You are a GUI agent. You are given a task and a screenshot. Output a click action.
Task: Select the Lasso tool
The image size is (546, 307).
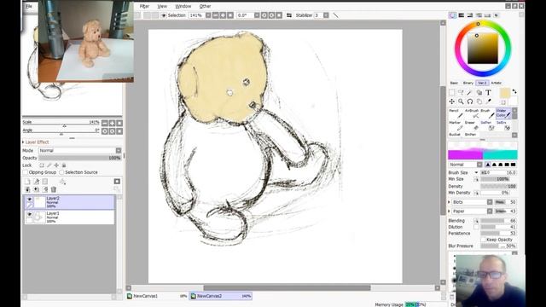click(x=461, y=93)
